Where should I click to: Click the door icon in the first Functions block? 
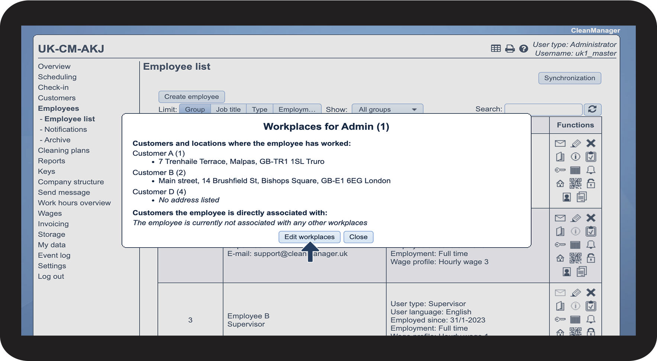(560, 157)
